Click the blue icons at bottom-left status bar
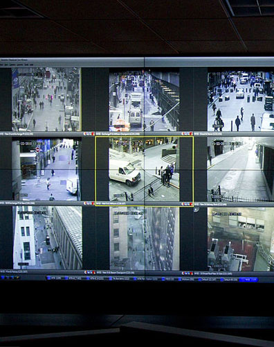The height and width of the screenshot is (347, 274). coord(10,278)
